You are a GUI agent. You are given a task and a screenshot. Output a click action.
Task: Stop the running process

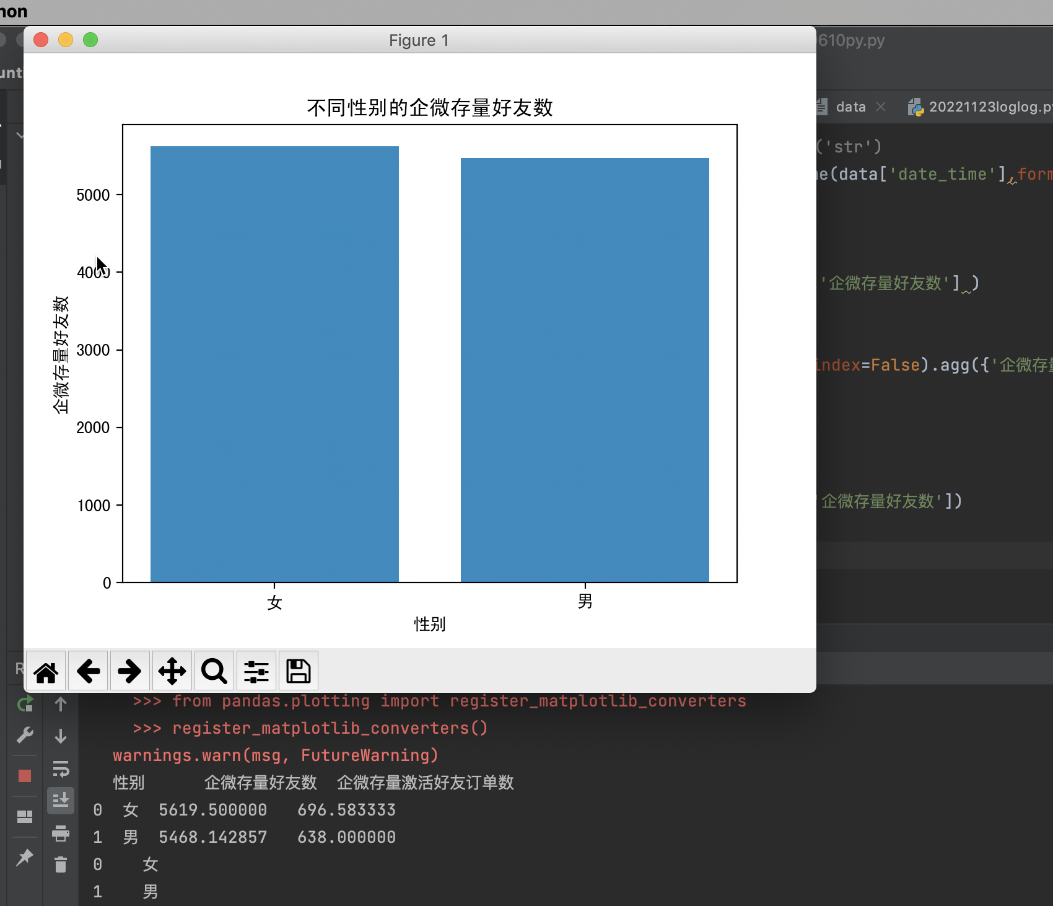[x=25, y=774]
